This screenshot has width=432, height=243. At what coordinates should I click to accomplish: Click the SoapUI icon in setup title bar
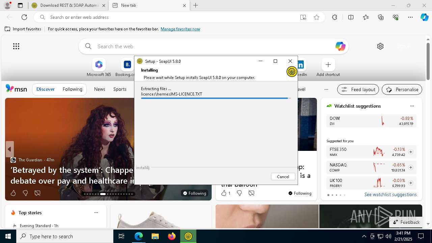(x=140, y=61)
